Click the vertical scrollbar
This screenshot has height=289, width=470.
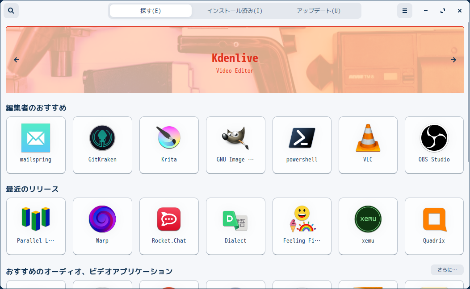468,93
